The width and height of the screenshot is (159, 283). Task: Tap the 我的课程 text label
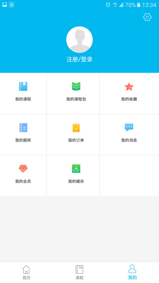coord(23,99)
